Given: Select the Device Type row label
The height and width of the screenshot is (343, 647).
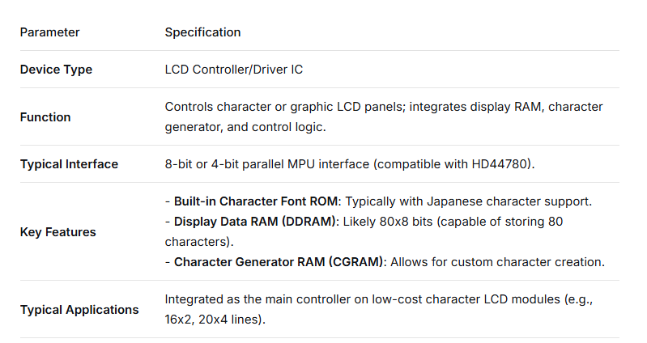Looking at the screenshot, I should pyautogui.click(x=56, y=70).
